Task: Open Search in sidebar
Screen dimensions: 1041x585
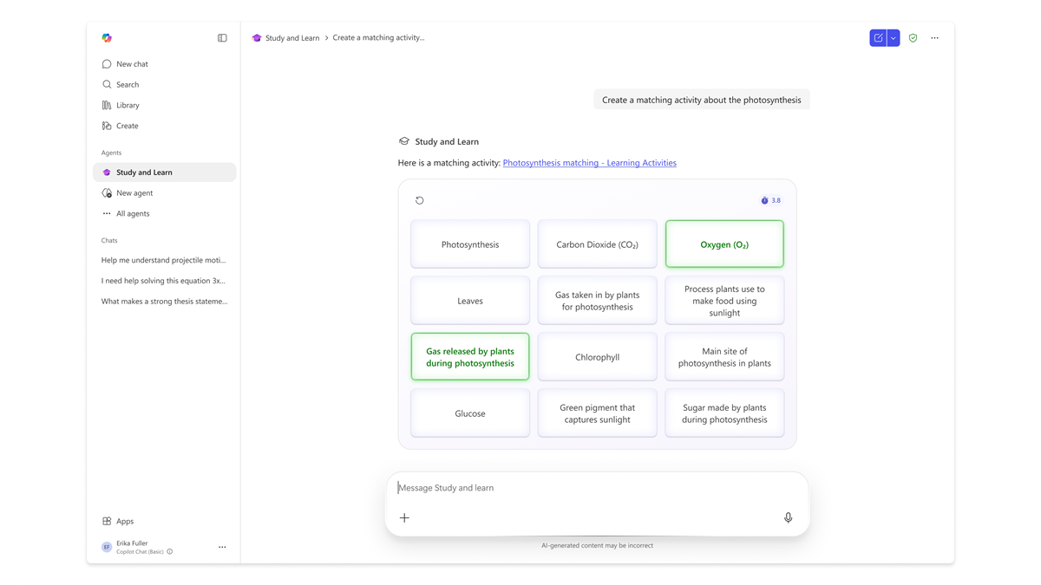Action: [164, 85]
